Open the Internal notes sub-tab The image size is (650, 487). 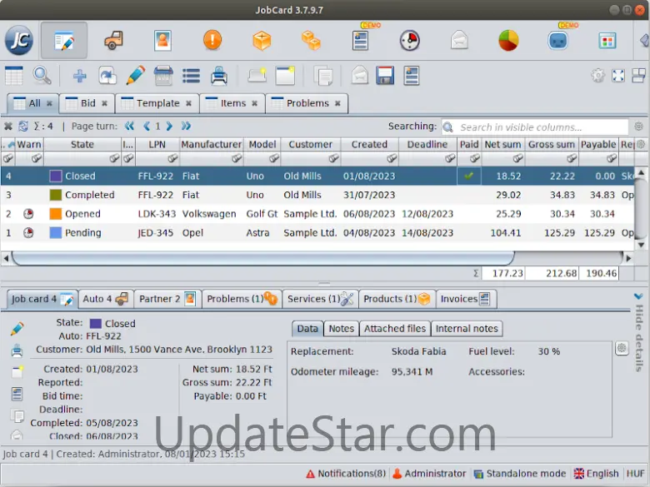pyautogui.click(x=467, y=328)
